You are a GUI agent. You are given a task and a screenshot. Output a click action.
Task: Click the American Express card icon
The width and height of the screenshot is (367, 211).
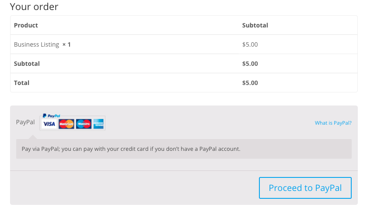[98, 124]
